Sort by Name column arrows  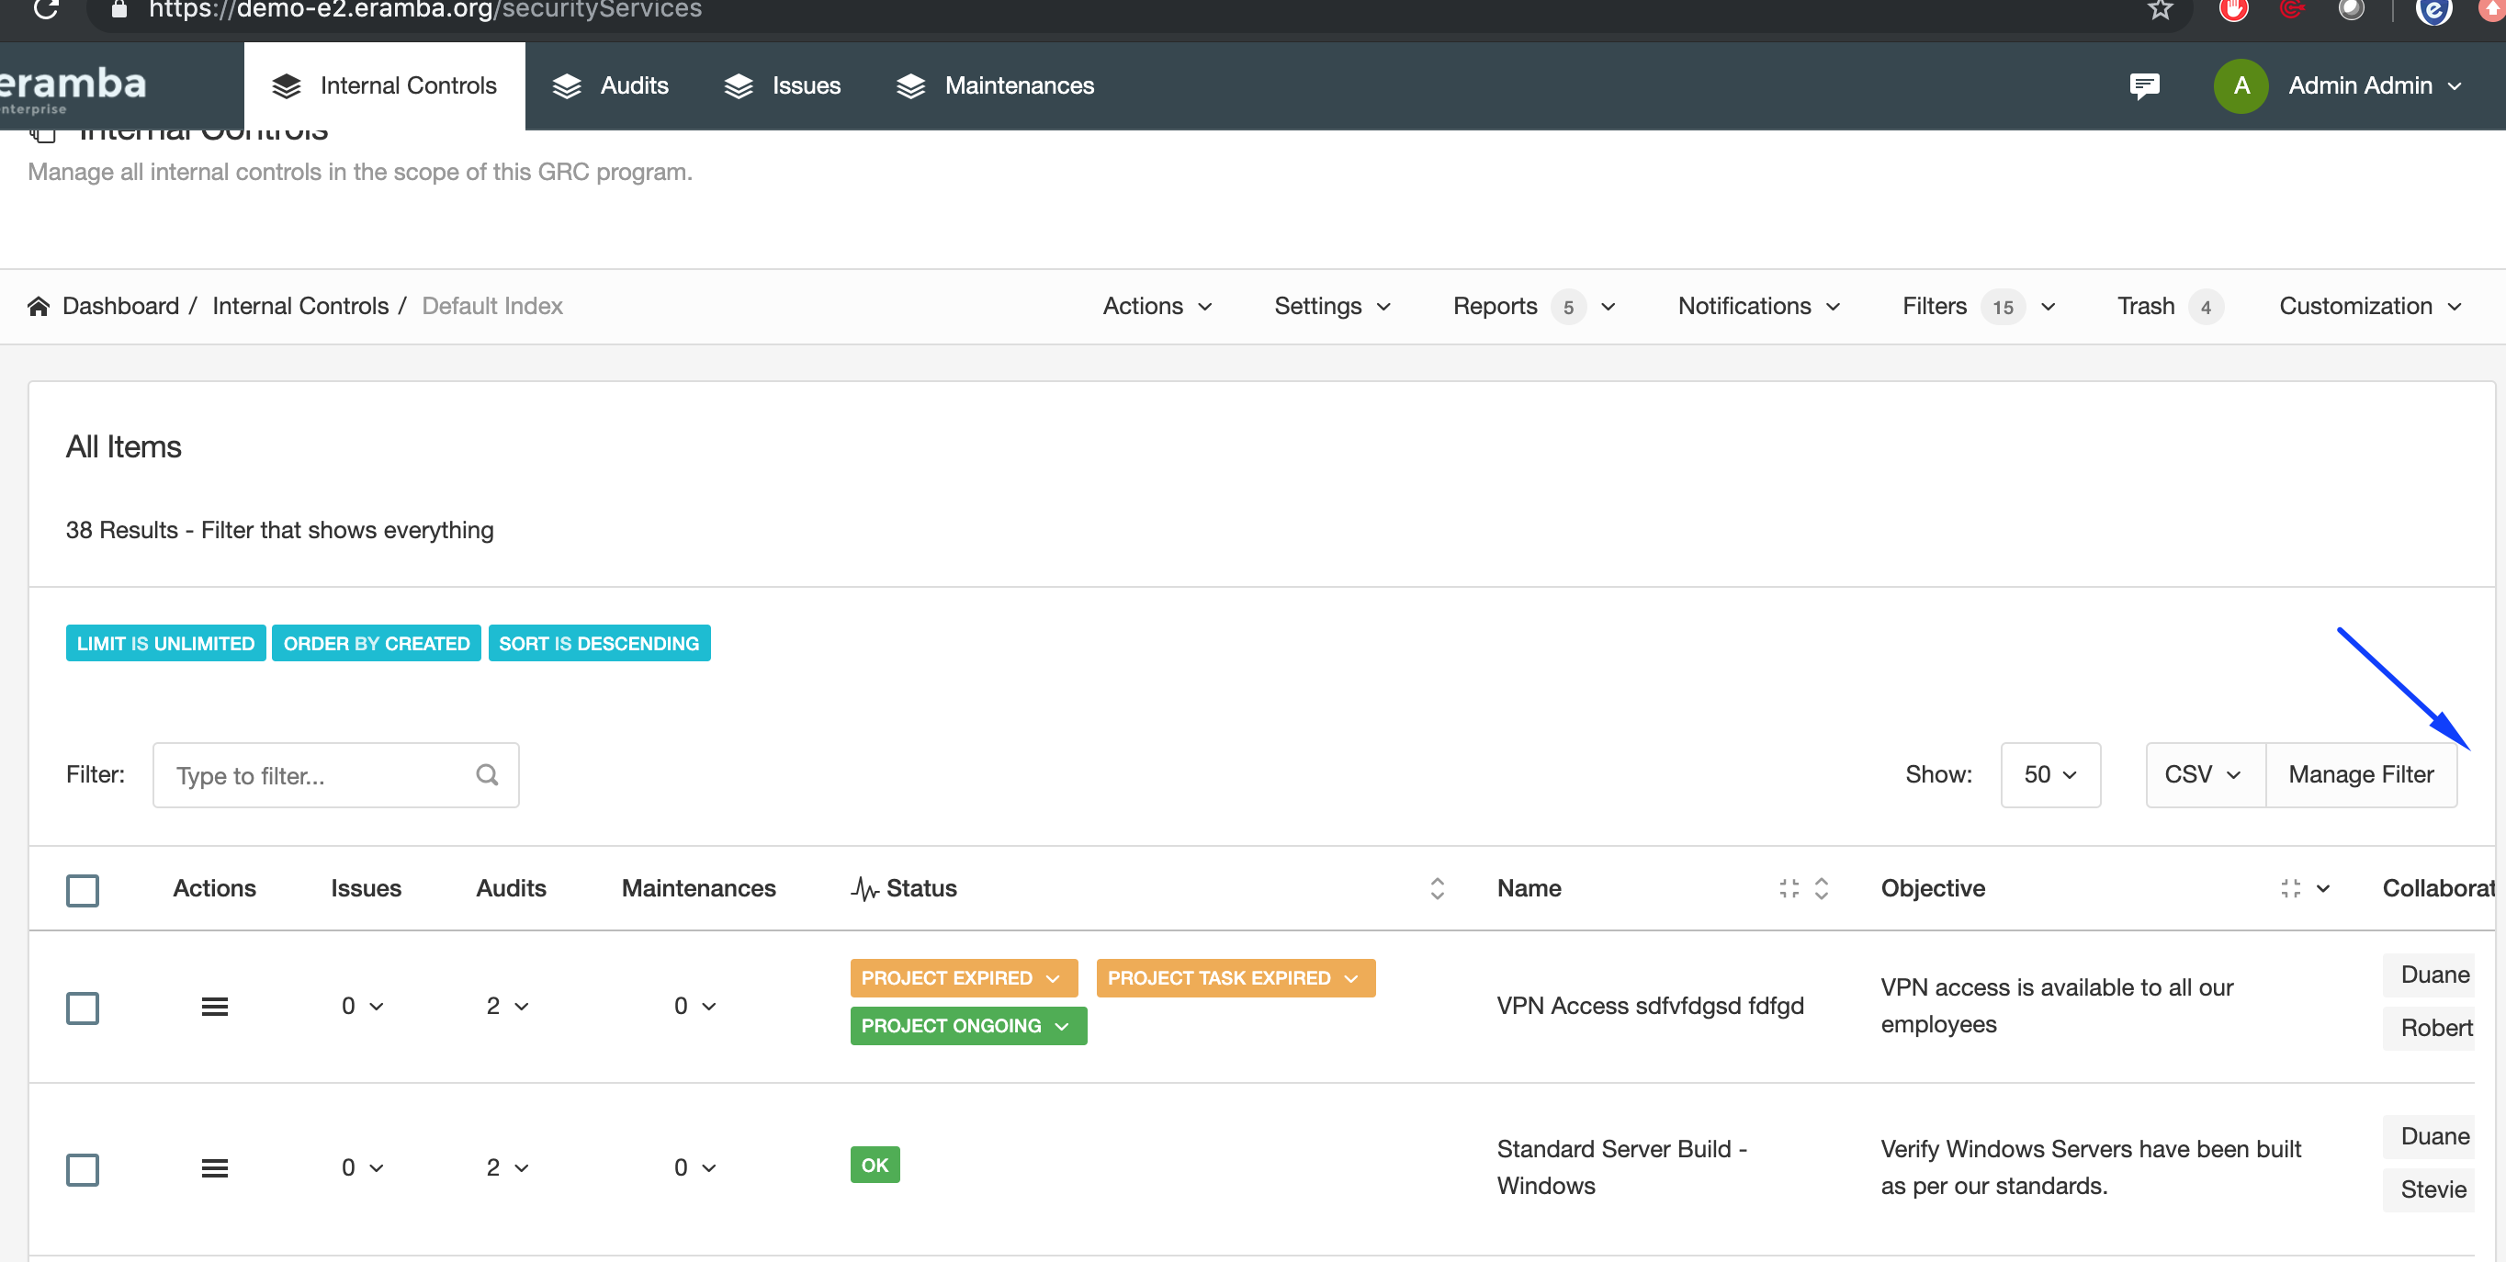[x=1821, y=888]
